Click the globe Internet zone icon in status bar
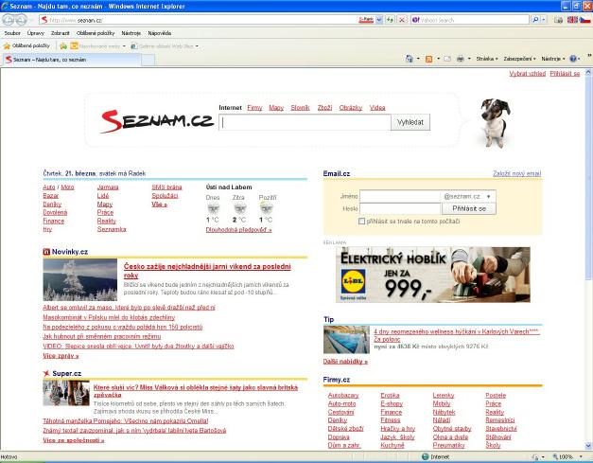This screenshot has height=463, width=593. click(x=425, y=456)
